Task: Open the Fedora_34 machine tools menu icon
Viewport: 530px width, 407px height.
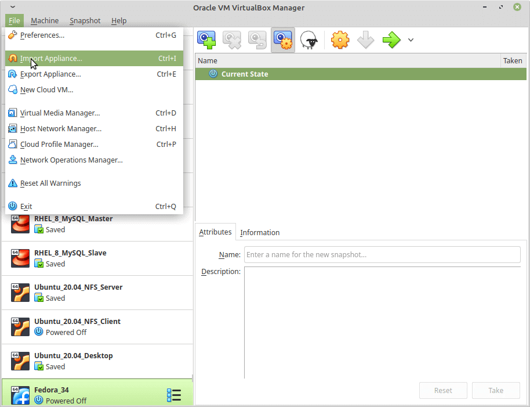Action: coord(174,395)
